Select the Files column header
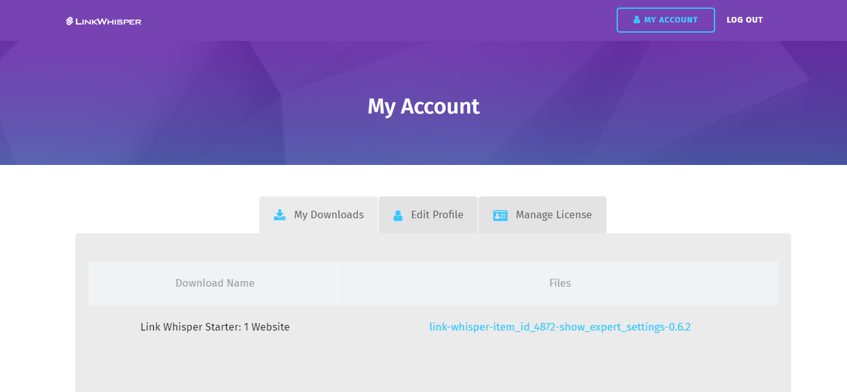The height and width of the screenshot is (392, 847). (560, 283)
